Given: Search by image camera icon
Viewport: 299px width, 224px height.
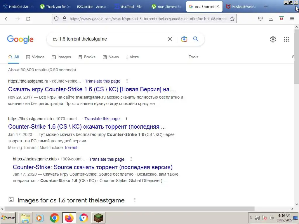Looking at the screenshot, I should (x=184, y=39).
